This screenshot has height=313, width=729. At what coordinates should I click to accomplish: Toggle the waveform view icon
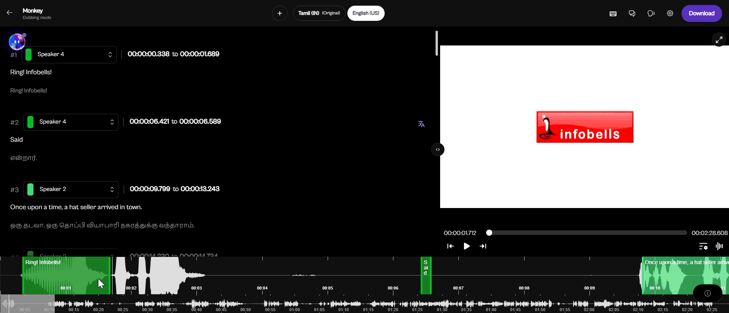[x=719, y=246]
